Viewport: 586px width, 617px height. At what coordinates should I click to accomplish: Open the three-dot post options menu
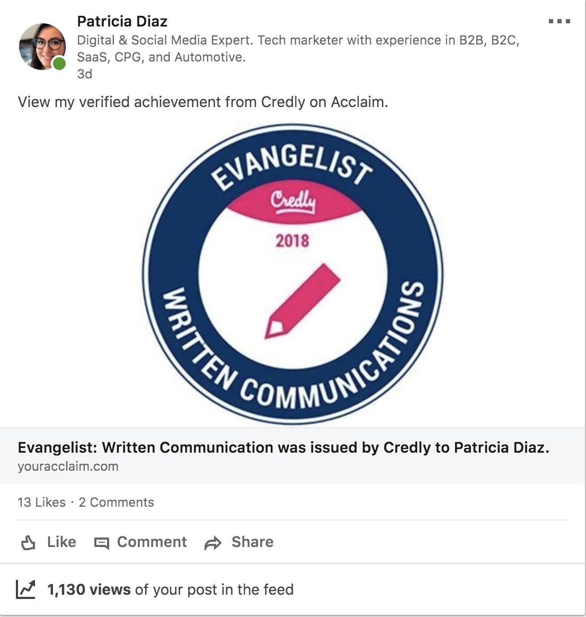click(x=559, y=22)
